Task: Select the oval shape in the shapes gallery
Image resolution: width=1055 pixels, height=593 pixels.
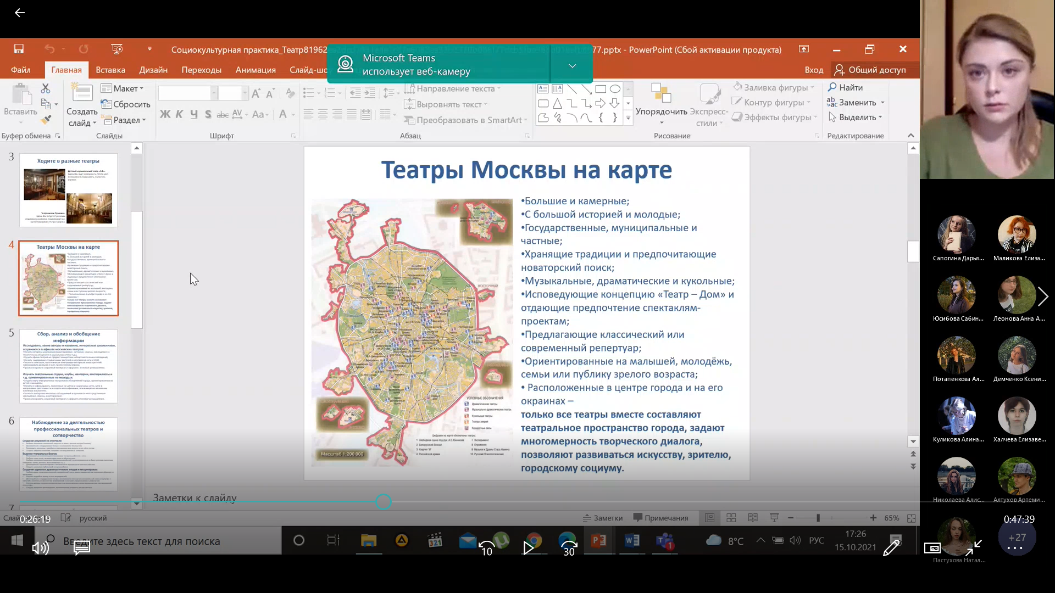Action: (x=615, y=88)
